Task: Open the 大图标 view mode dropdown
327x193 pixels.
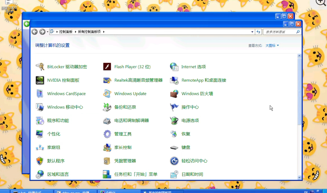Action: (272, 46)
